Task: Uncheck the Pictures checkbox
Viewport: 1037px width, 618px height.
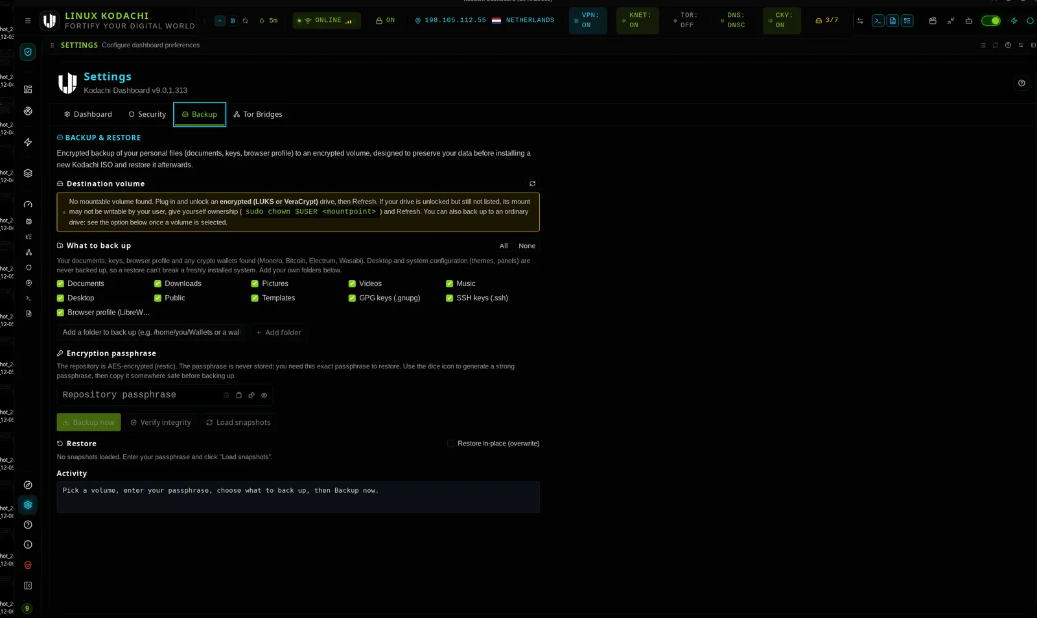Action: coord(255,283)
